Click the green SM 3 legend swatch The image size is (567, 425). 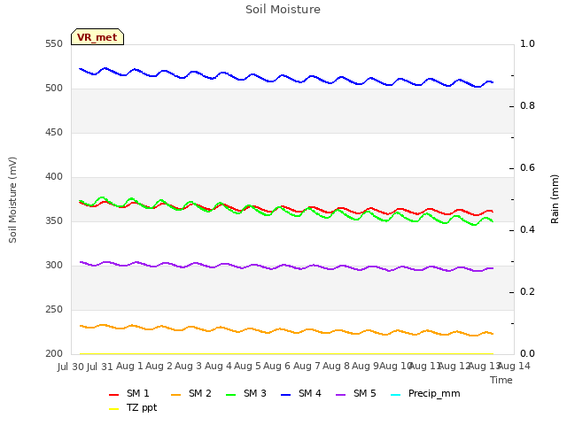pyautogui.click(x=231, y=395)
